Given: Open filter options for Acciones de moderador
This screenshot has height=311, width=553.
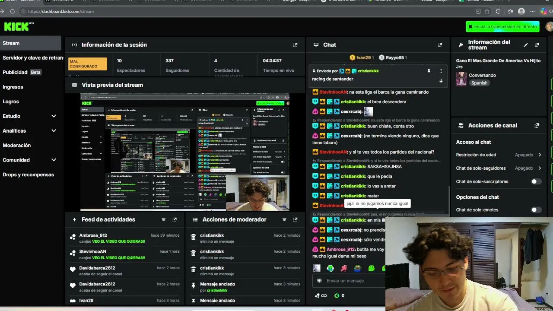Looking at the screenshot, I should pos(284,220).
